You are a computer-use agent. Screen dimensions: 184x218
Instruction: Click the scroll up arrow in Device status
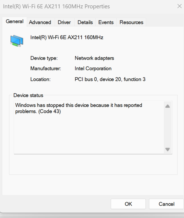pyautogui.click(x=168, y=106)
